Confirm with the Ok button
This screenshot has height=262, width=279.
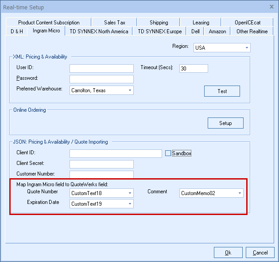click(x=228, y=252)
